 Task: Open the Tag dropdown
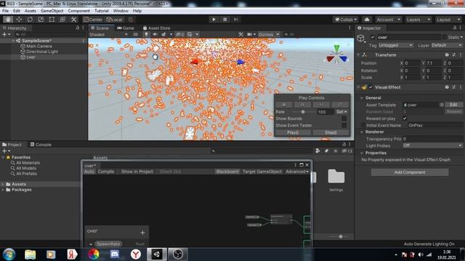pos(395,45)
